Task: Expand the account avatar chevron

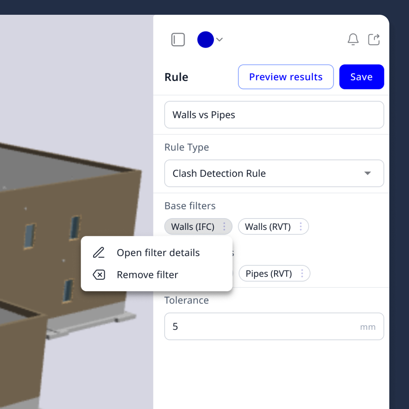Action: point(220,39)
